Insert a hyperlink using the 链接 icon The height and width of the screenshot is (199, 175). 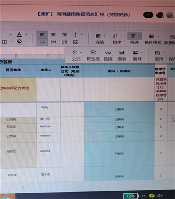[108, 55]
